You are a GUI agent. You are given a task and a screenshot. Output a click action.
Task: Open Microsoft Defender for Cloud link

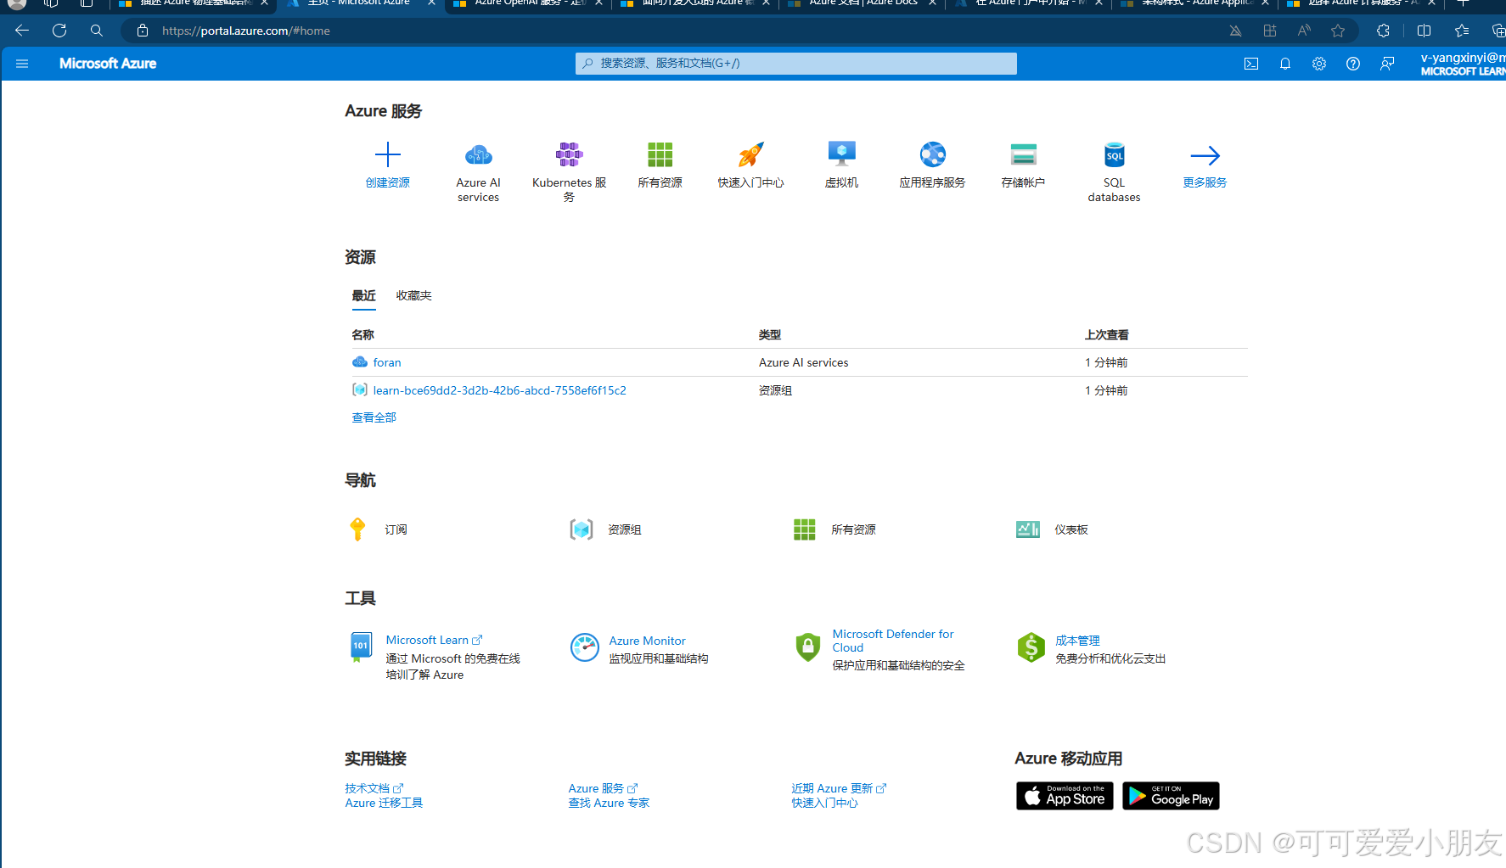(x=893, y=641)
